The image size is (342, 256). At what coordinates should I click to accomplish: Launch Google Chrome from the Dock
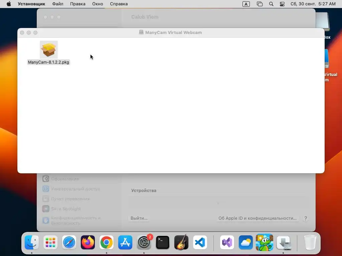(107, 242)
